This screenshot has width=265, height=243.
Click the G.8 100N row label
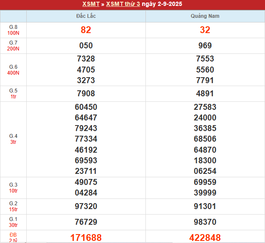pos(13,30)
